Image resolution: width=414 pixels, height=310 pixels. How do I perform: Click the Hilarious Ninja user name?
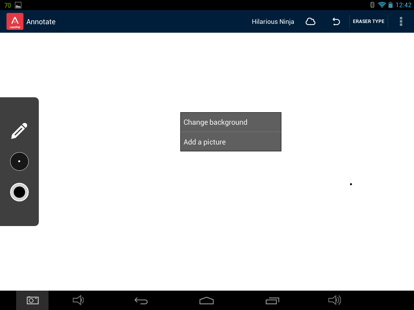point(273,22)
